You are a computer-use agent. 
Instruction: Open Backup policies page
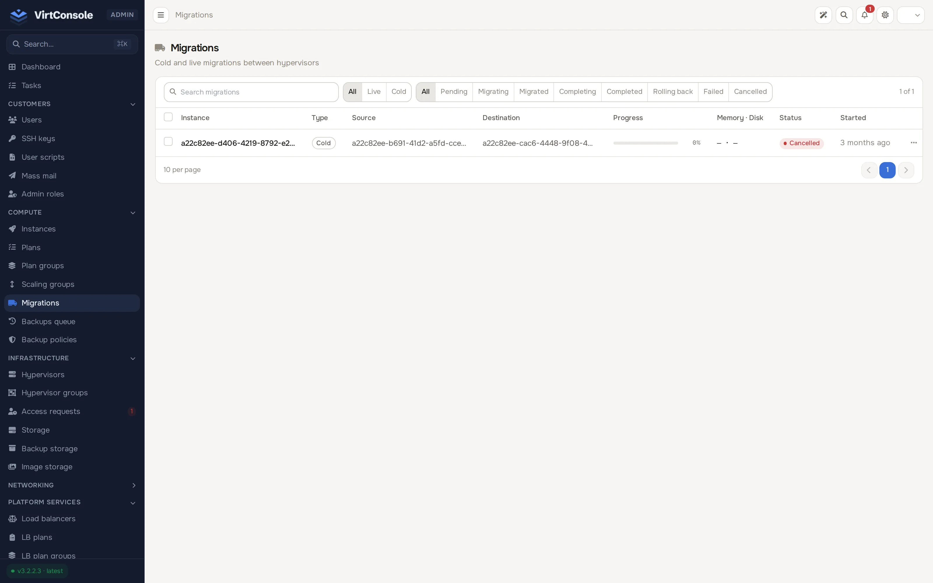(x=72, y=340)
